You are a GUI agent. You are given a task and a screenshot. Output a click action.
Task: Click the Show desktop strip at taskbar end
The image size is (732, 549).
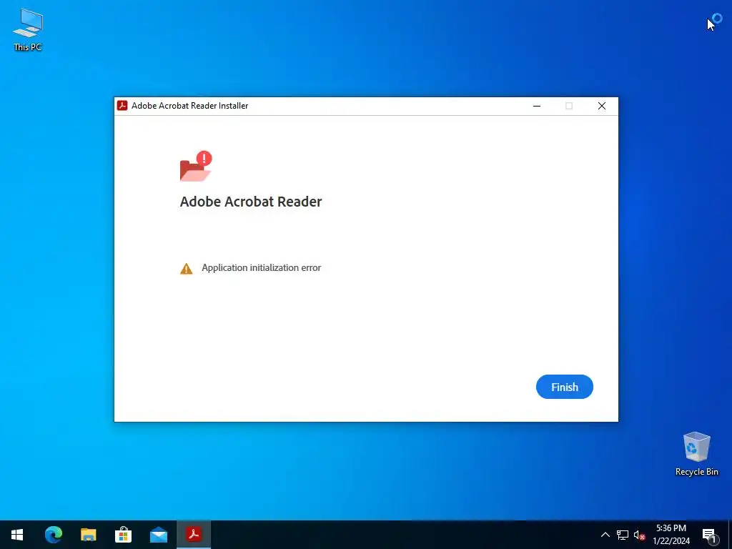[730, 535]
